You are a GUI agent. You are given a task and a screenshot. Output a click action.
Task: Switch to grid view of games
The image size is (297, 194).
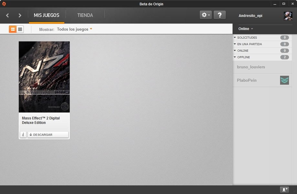(x=13, y=29)
